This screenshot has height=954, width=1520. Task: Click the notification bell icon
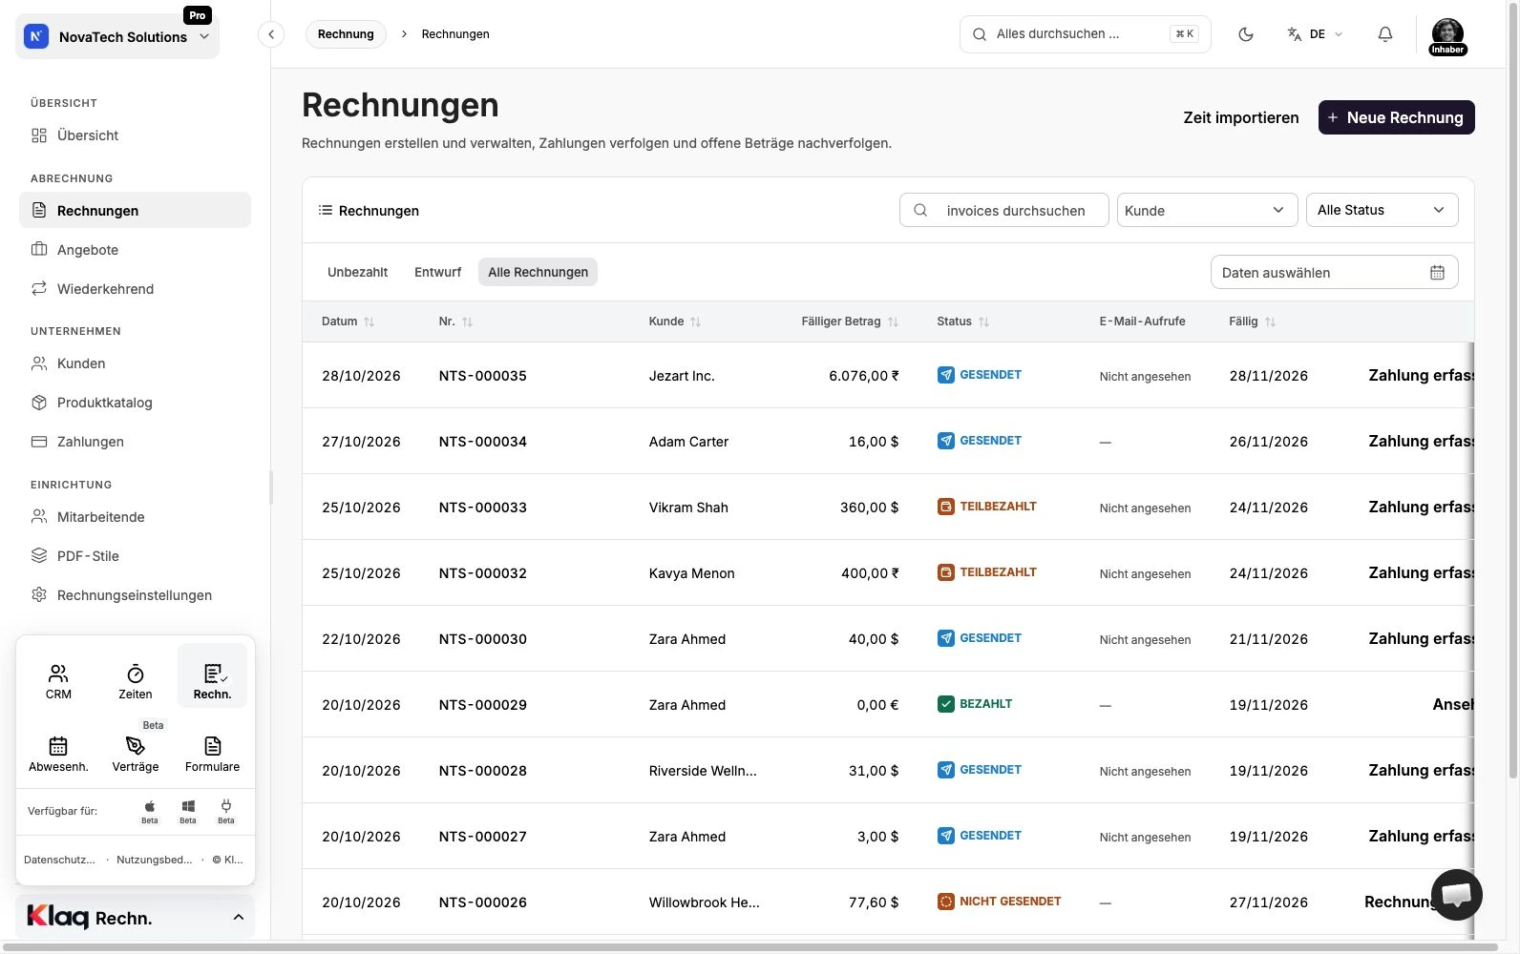[1385, 34]
